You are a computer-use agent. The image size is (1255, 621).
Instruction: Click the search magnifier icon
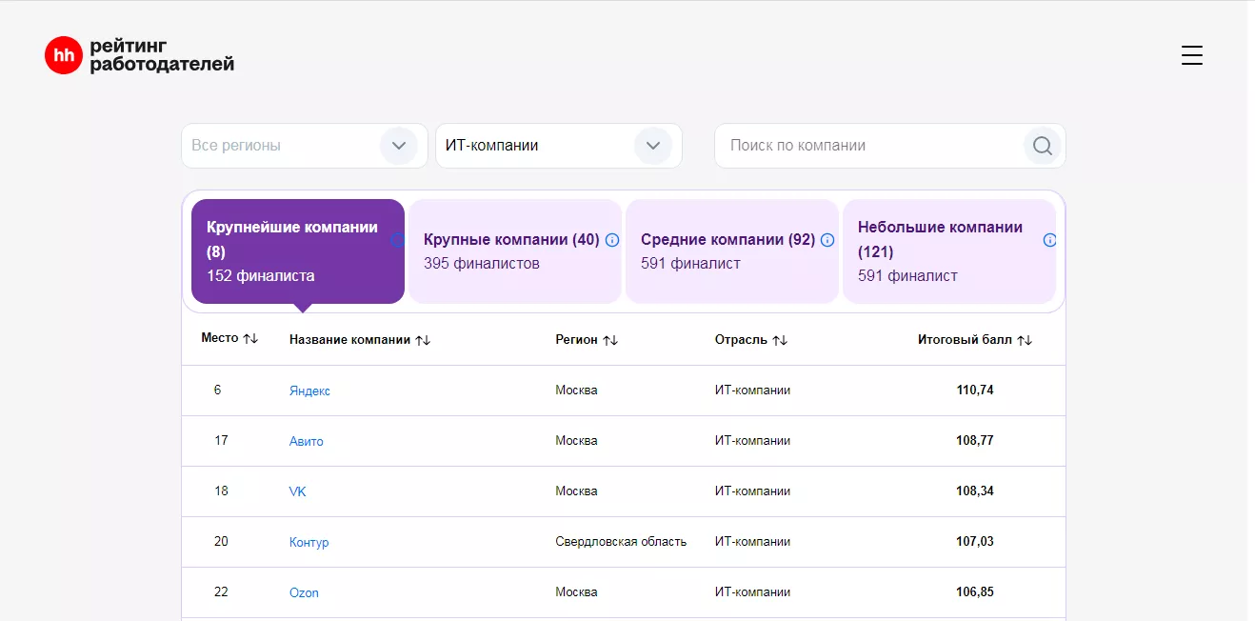1043,146
